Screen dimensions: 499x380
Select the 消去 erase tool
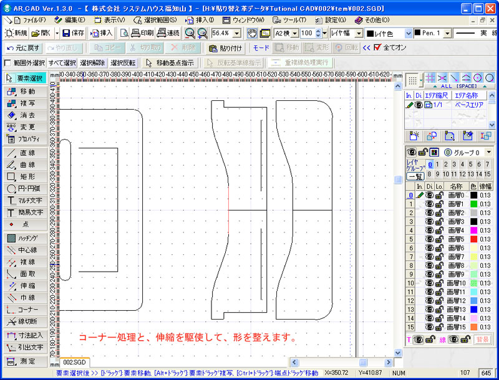pyautogui.click(x=26, y=115)
